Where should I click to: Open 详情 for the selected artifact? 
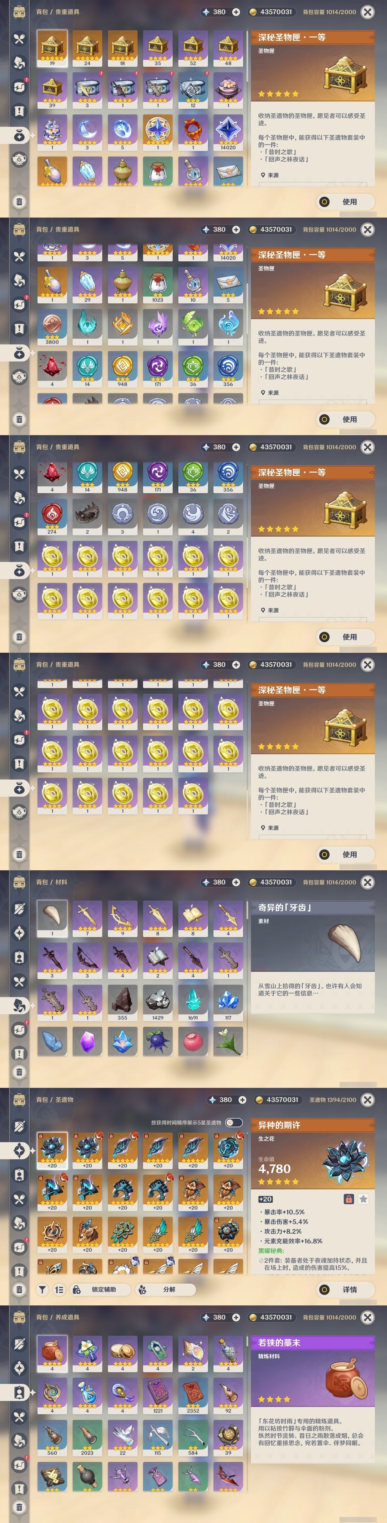pyautogui.click(x=346, y=1289)
